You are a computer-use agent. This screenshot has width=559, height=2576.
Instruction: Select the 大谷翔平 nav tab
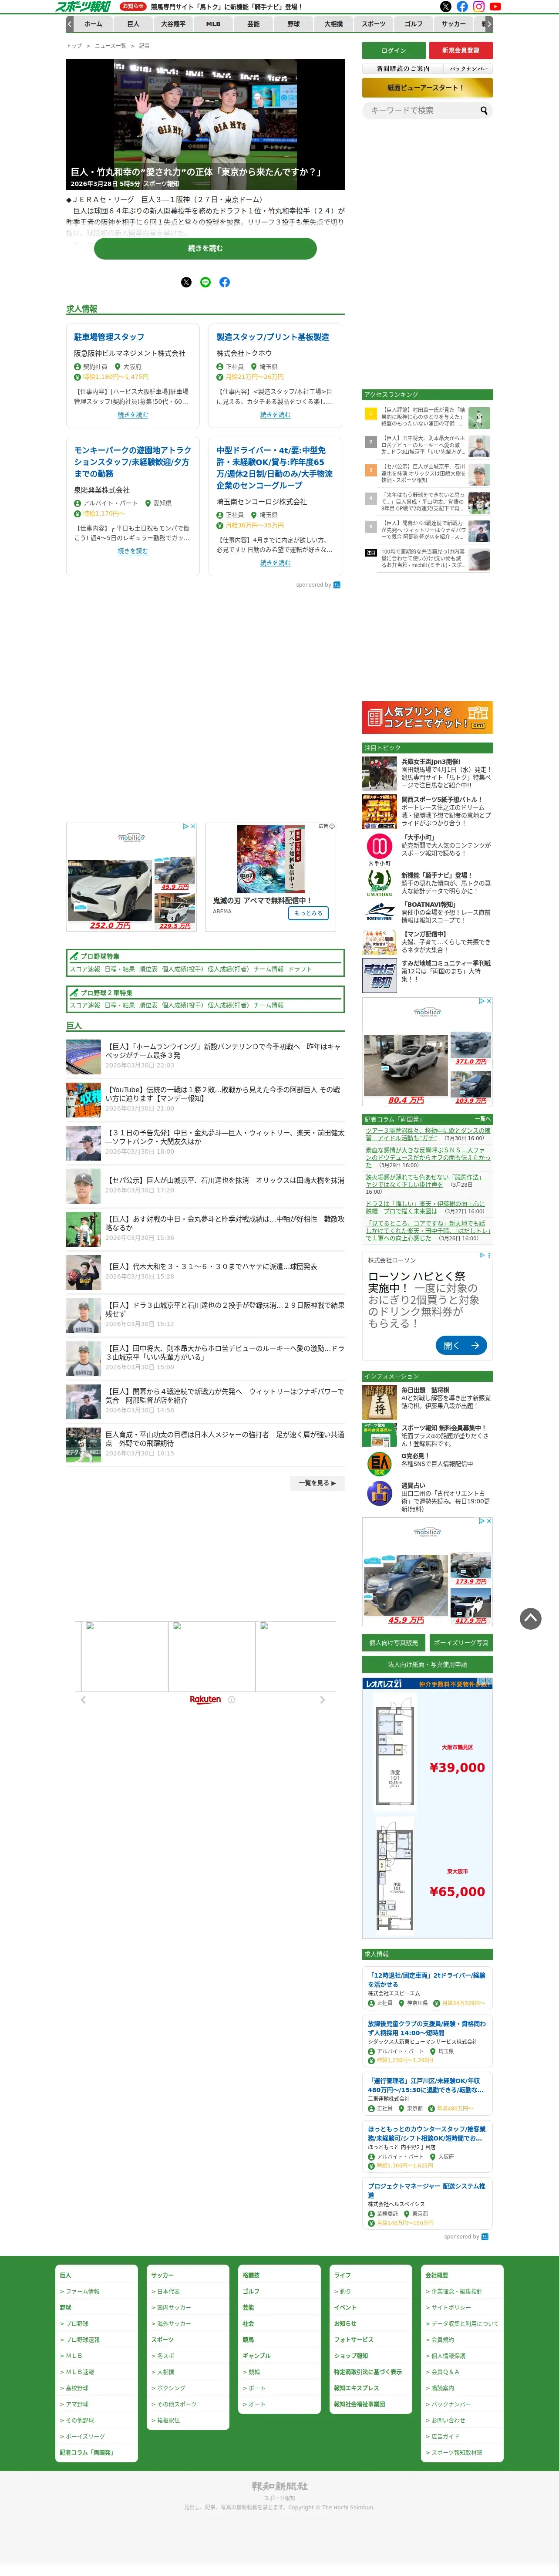click(x=173, y=24)
